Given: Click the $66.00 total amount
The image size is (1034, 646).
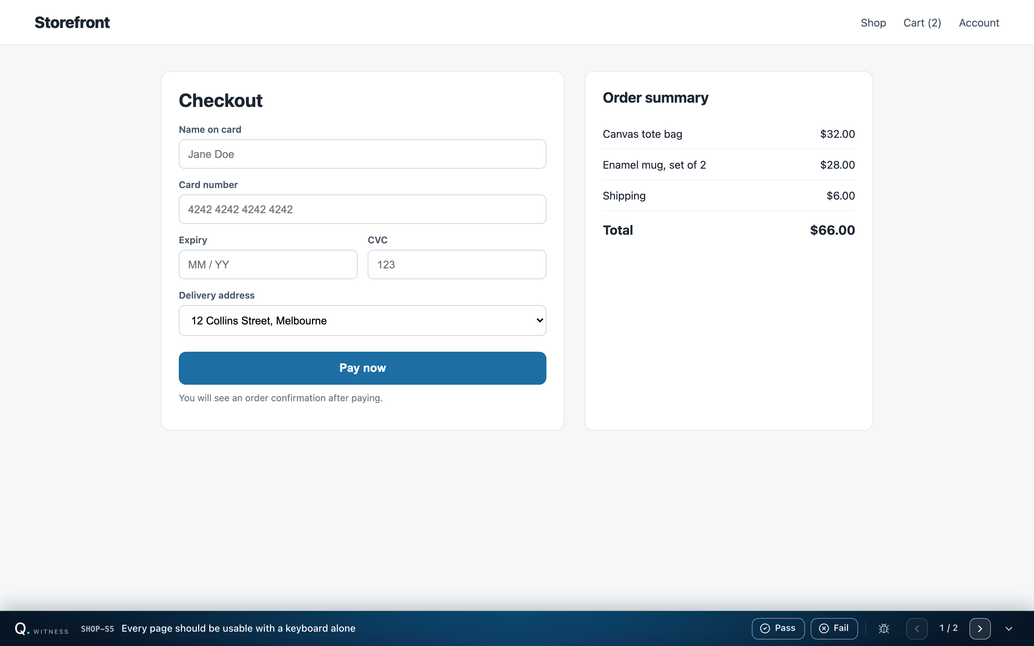Looking at the screenshot, I should (832, 230).
